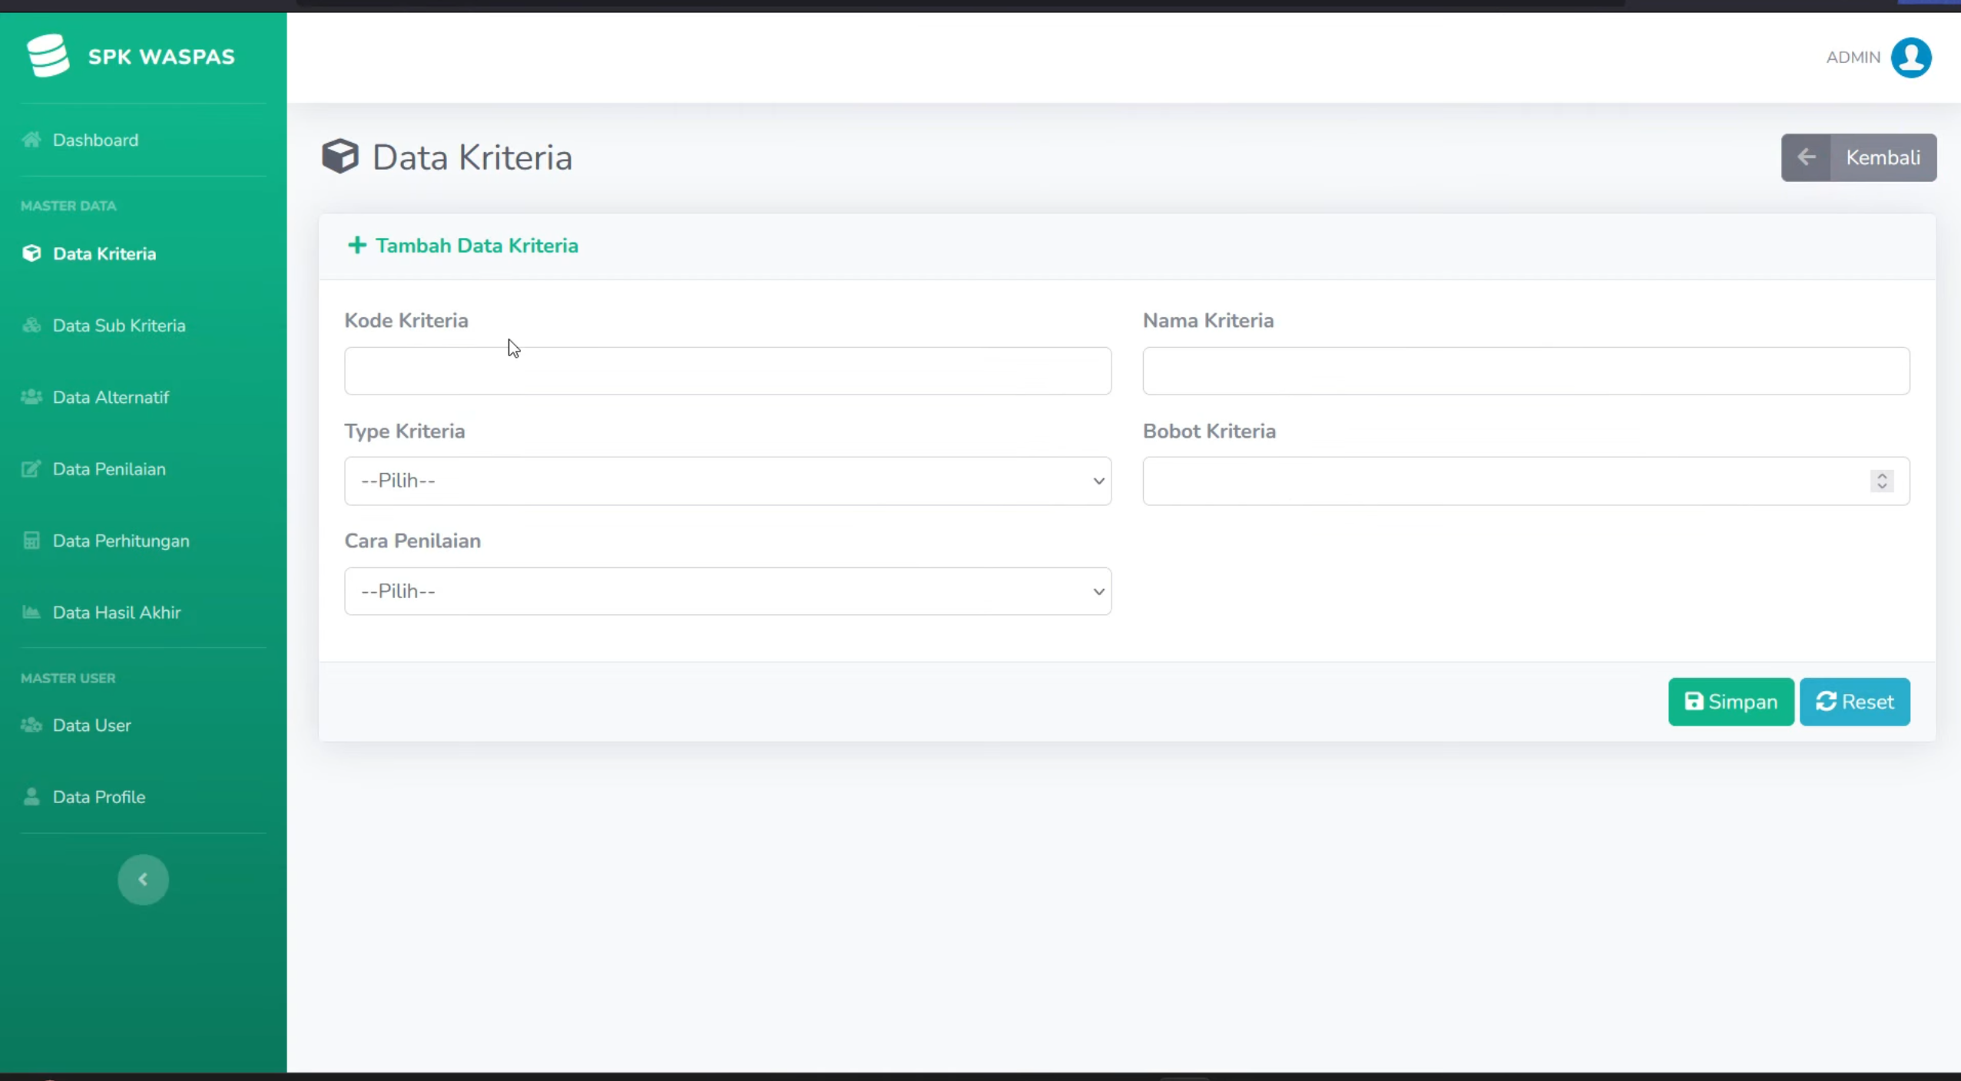This screenshot has width=1961, height=1081.
Task: Open Dashboard from the sidebar
Action: (x=95, y=140)
